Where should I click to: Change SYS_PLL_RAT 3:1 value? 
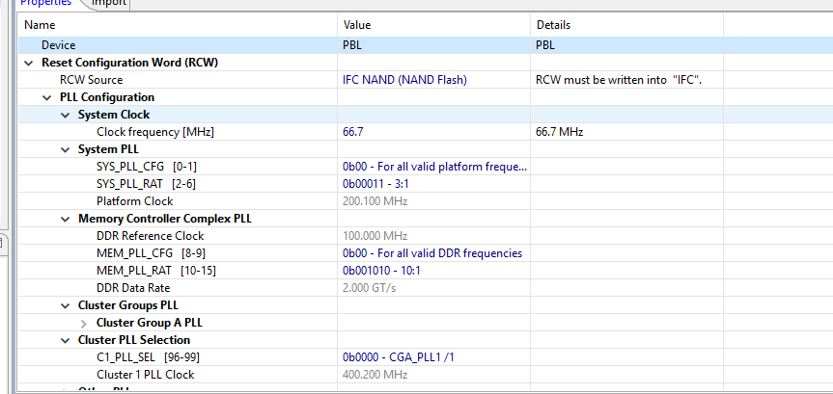433,184
